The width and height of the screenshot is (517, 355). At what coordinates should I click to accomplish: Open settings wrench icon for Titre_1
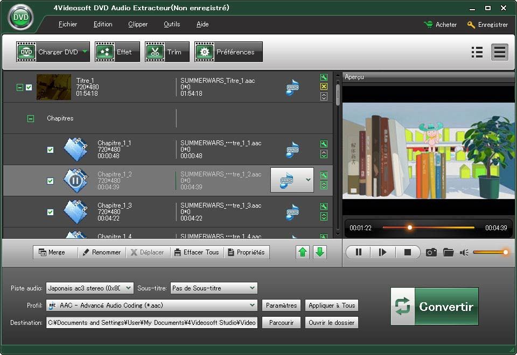click(x=324, y=77)
